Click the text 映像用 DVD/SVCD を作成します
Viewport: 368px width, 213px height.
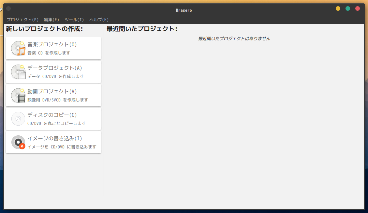tap(58, 100)
